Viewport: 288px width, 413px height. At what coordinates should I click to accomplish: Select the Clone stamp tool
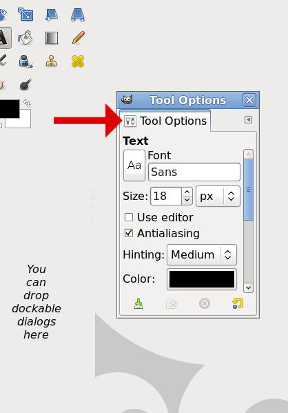coord(52,61)
